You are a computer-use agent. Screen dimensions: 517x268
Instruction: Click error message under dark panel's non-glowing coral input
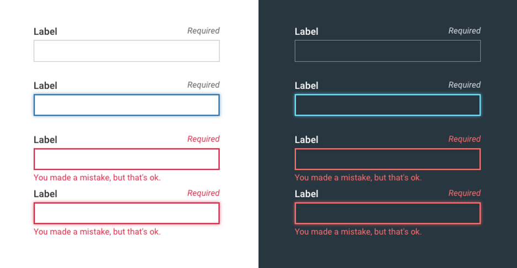tap(358, 178)
